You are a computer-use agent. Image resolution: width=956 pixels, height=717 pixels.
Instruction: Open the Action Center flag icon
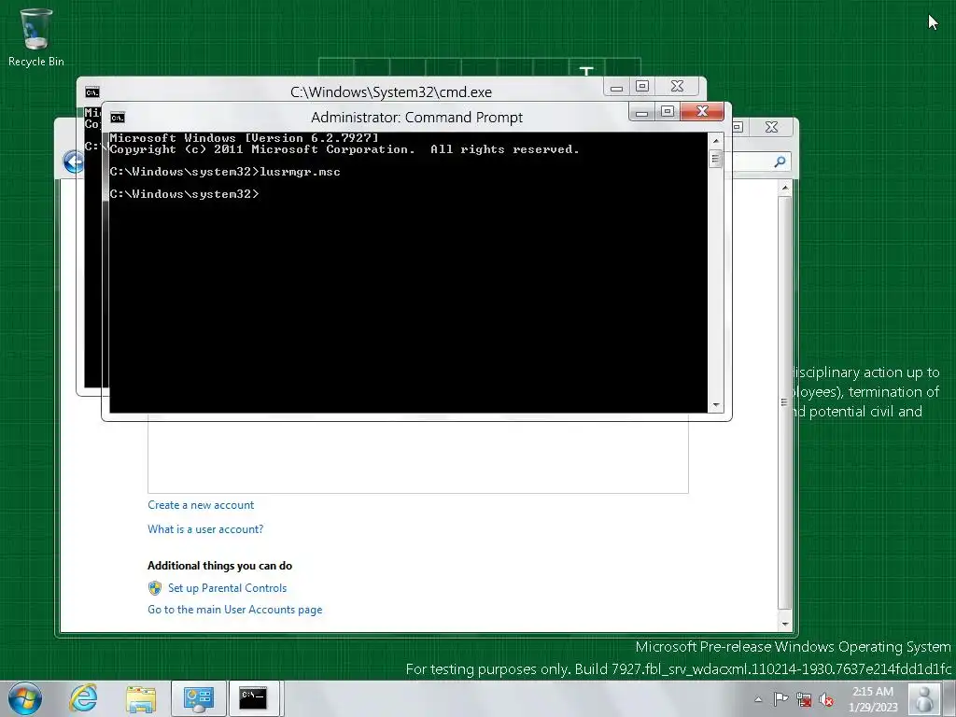click(x=780, y=699)
